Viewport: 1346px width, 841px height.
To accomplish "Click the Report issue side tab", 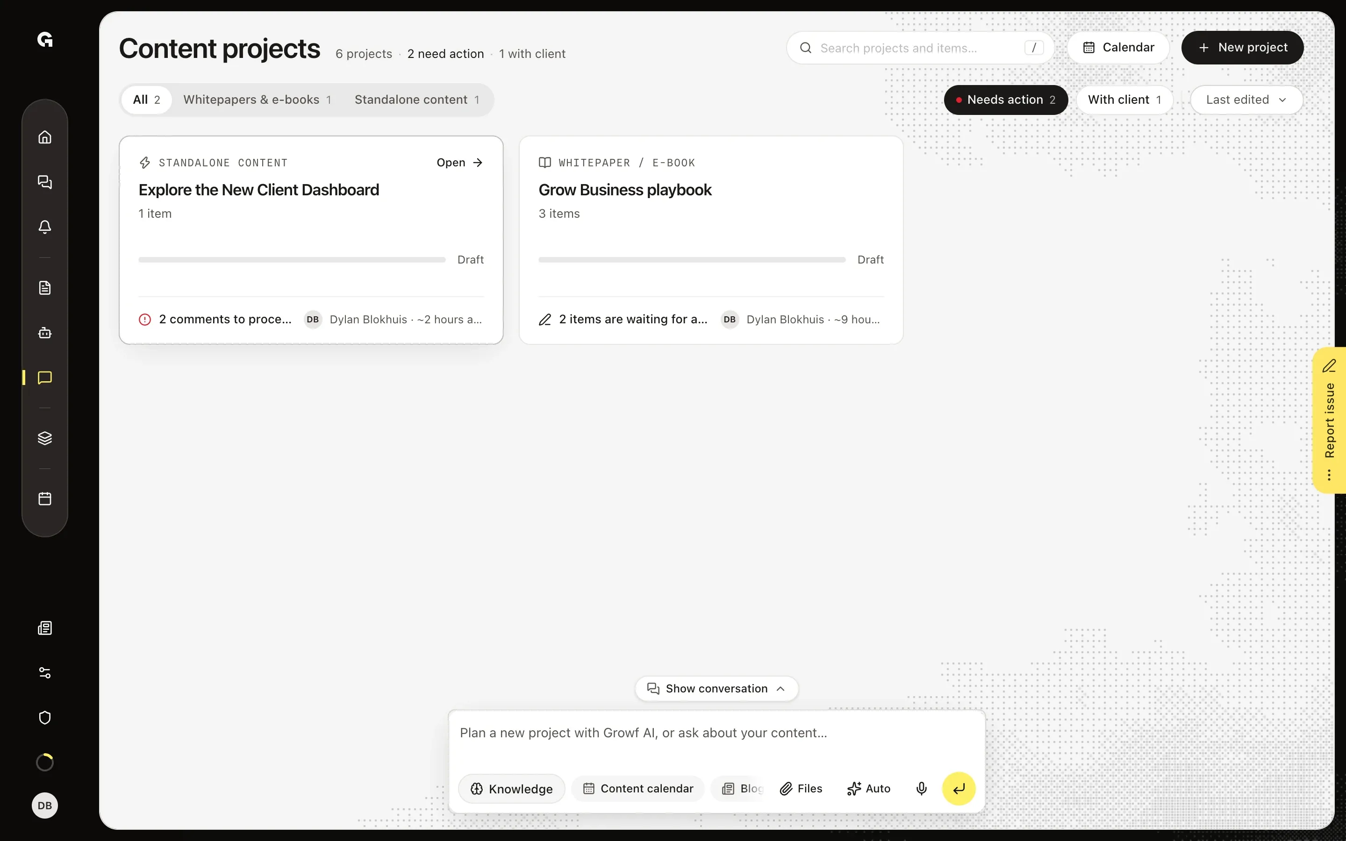I will pyautogui.click(x=1330, y=420).
